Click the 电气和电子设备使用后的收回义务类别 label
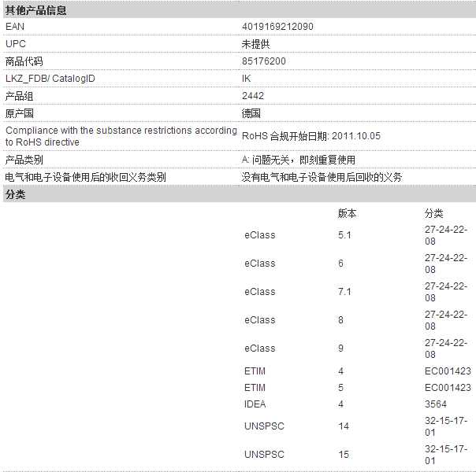Image resolution: width=476 pixels, height=472 pixels. pyautogui.click(x=86, y=177)
